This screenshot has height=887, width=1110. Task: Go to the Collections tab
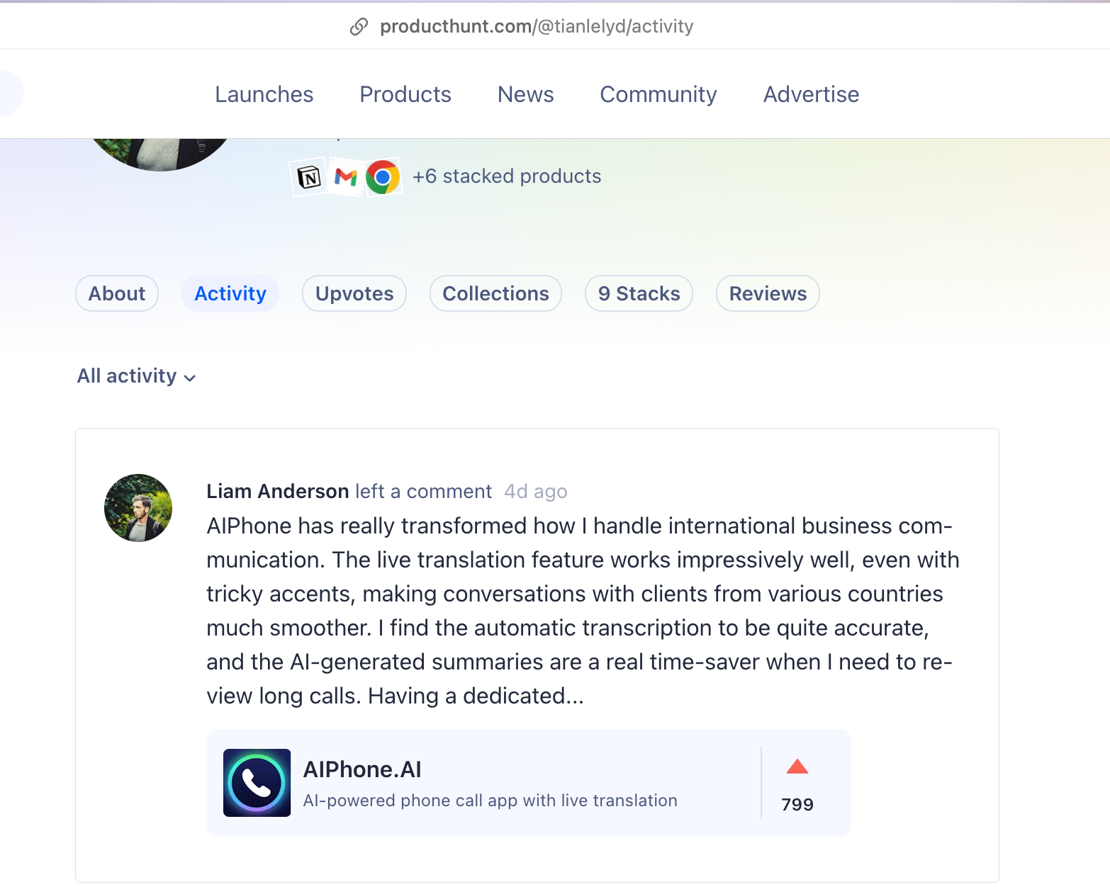(x=495, y=294)
